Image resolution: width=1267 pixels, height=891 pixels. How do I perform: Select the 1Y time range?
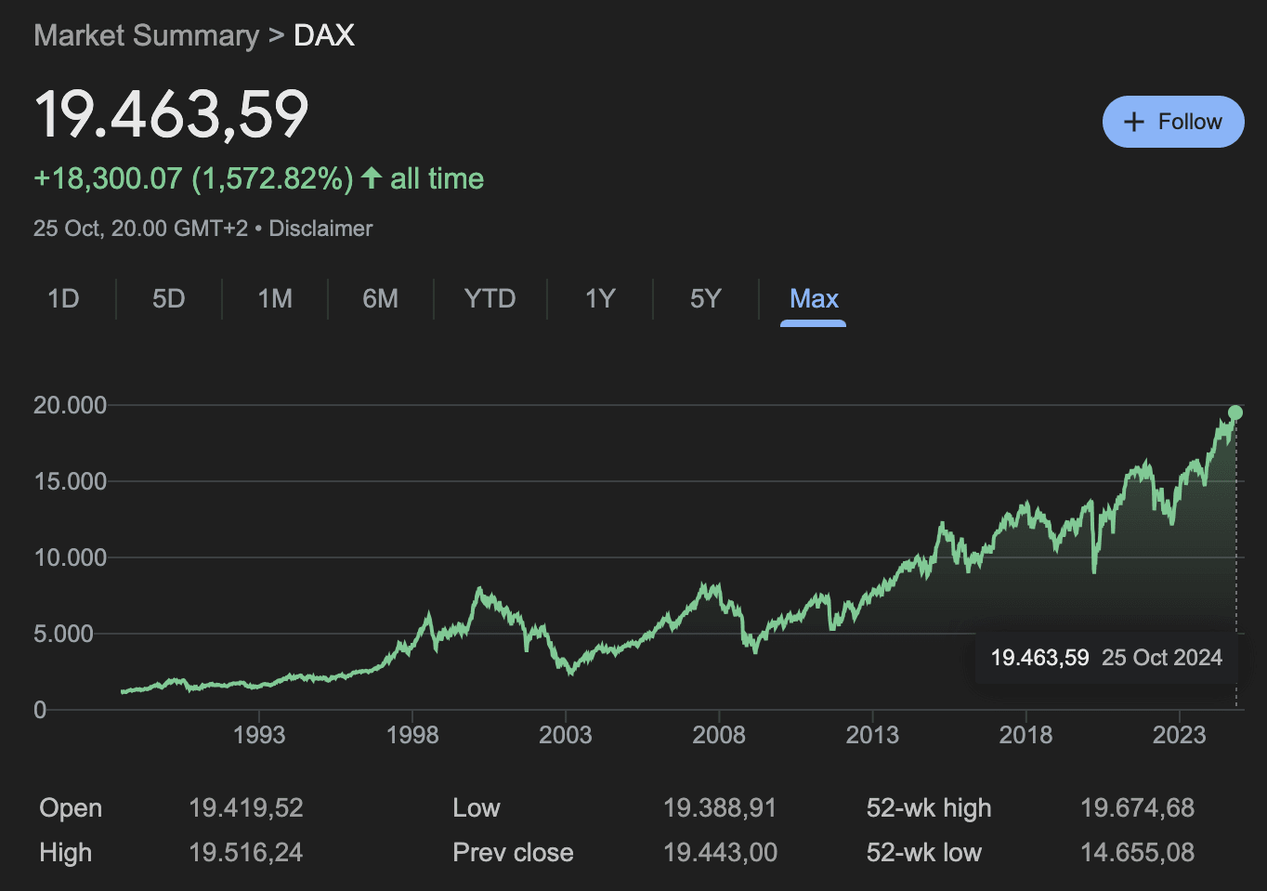(600, 298)
